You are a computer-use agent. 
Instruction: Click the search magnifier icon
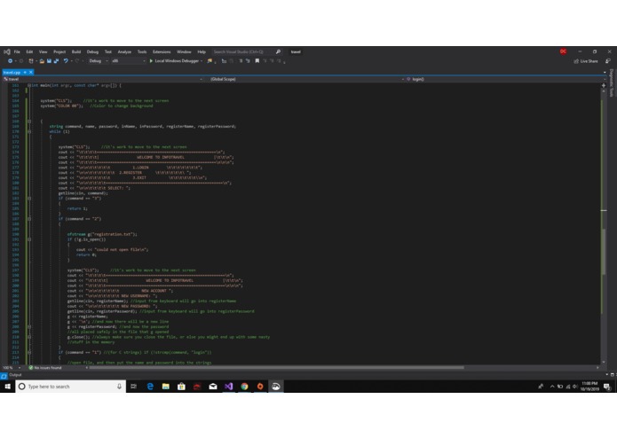[278, 51]
